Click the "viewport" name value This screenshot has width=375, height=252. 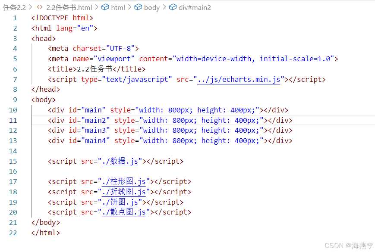114,59
